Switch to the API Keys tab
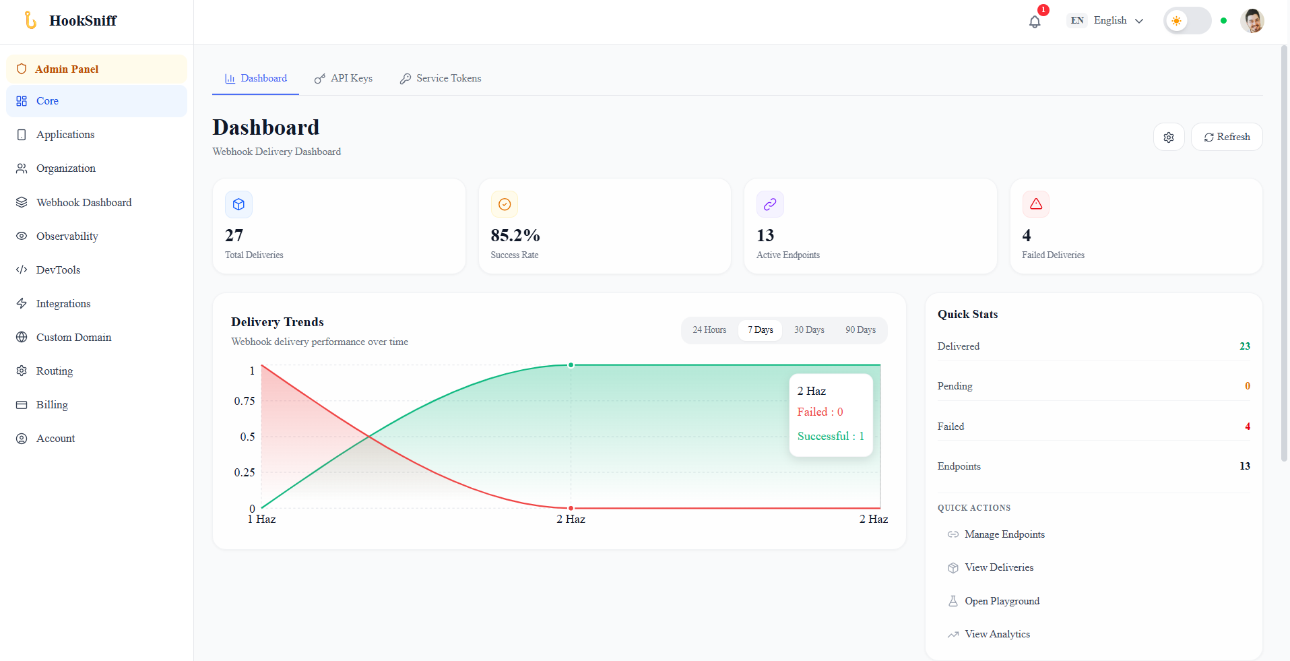 [x=344, y=78]
